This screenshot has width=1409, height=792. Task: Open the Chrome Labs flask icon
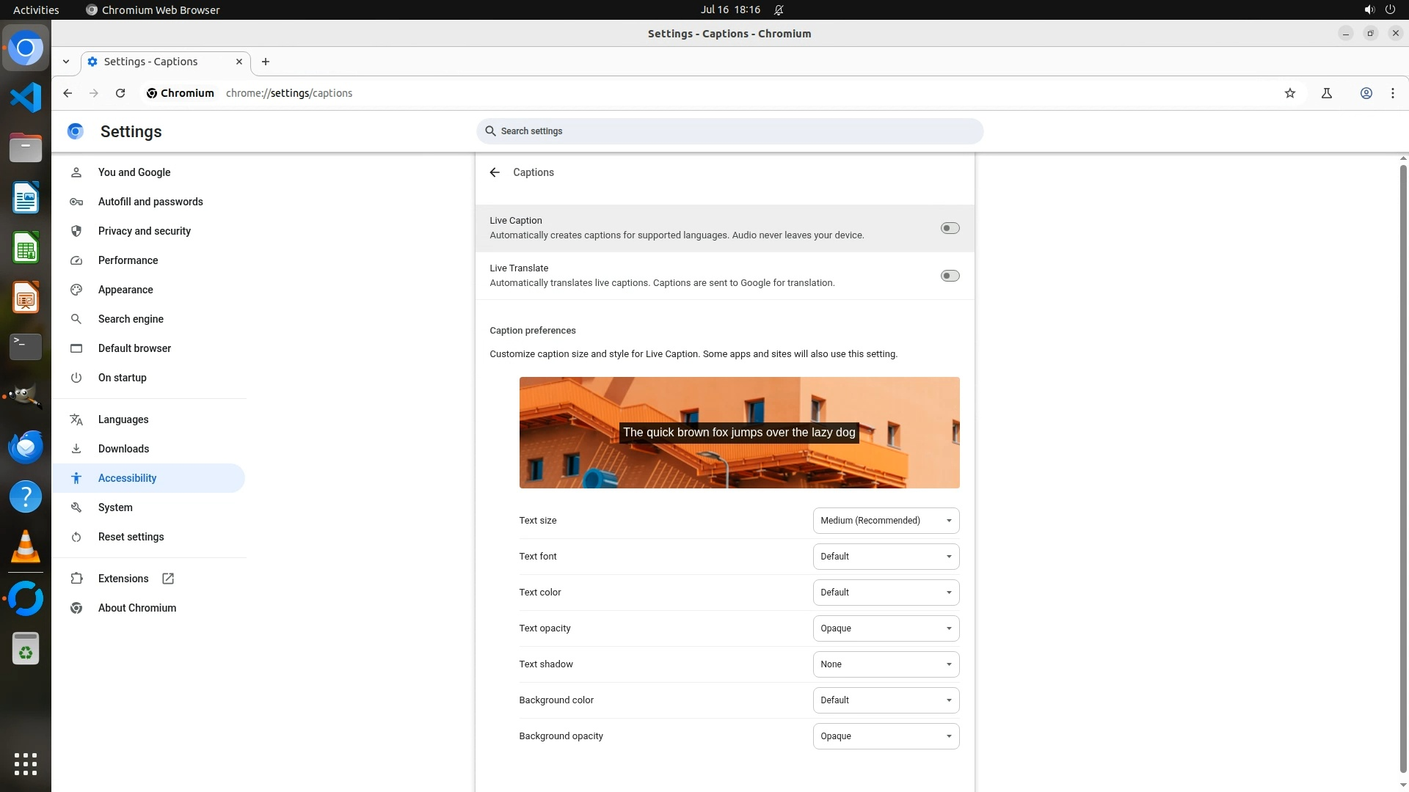click(1327, 93)
